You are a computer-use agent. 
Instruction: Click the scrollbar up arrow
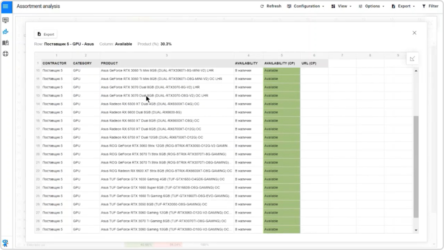click(x=416, y=71)
